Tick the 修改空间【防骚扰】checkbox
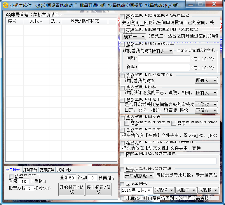 [x=122, y=88]
